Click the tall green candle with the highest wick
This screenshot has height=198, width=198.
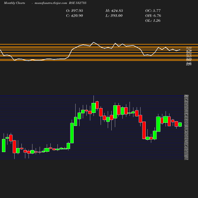click(93, 108)
